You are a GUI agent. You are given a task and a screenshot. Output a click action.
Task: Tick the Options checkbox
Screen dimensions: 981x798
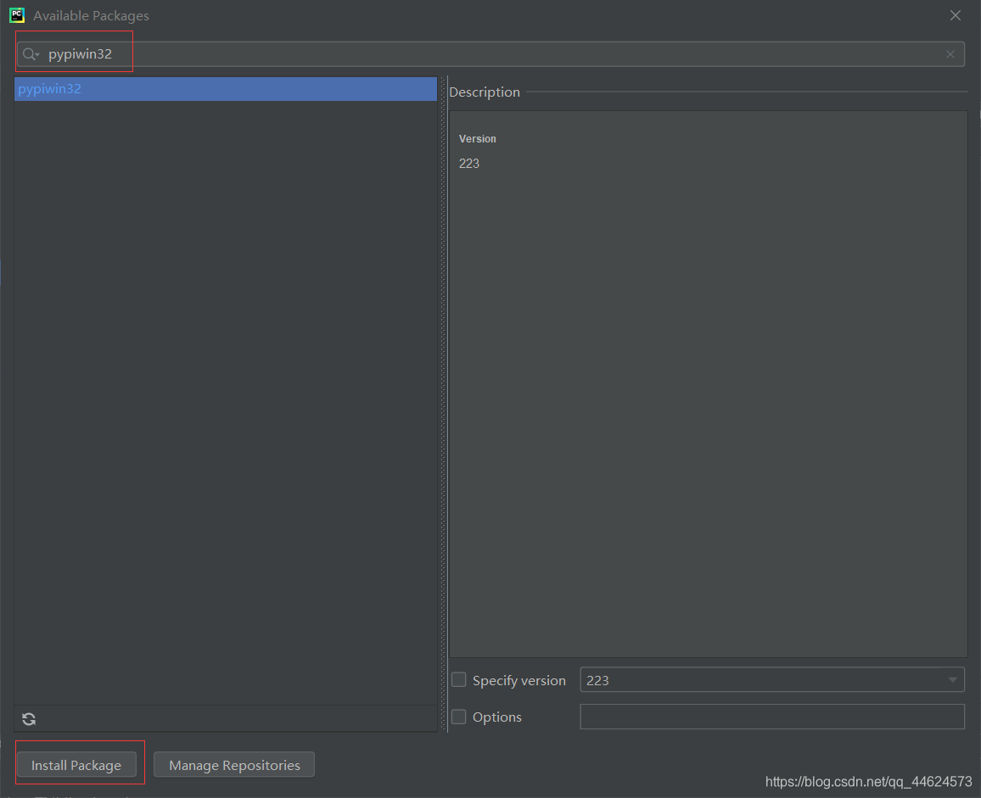coord(458,717)
